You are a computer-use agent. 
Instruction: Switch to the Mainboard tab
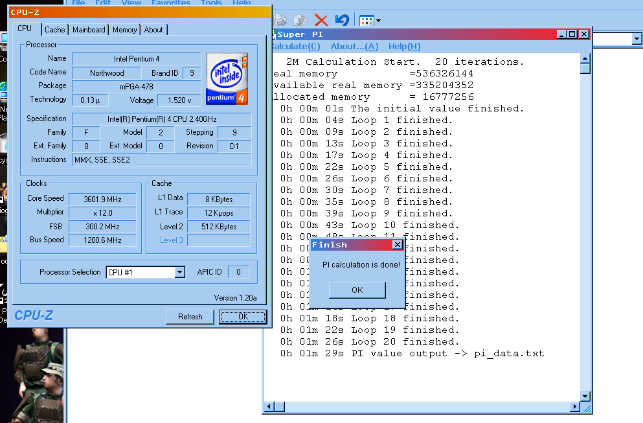[x=89, y=30]
